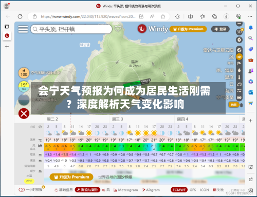The image size is (257, 197).
Task: Open Edge read aloud icon
Action: [x=152, y=16]
